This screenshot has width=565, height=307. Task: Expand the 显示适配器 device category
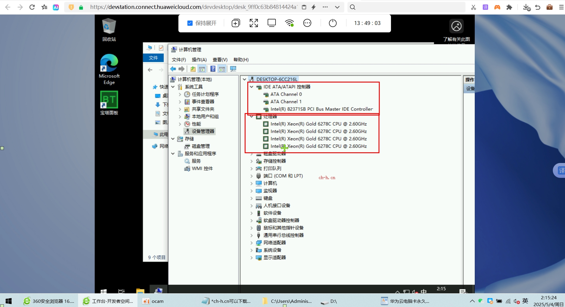(251, 258)
